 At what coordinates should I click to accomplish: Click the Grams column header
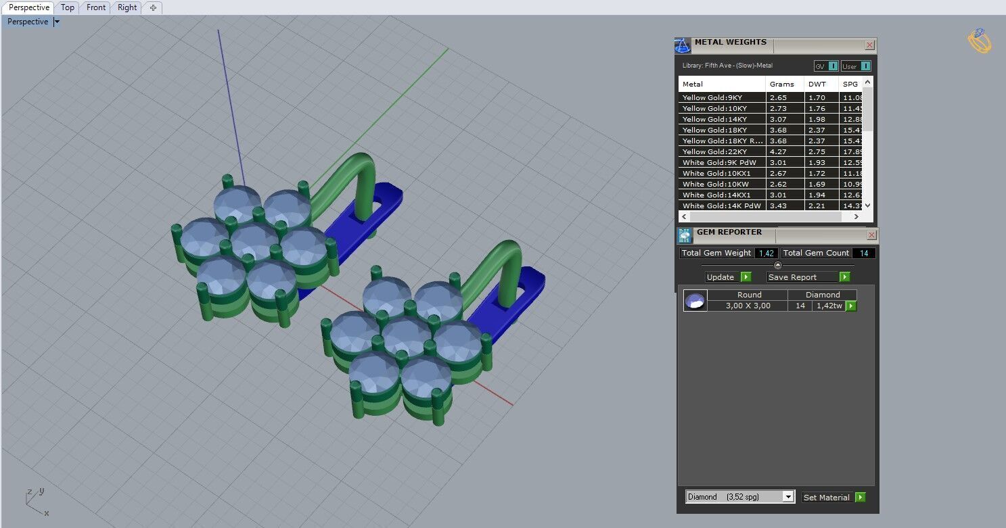[x=785, y=84]
